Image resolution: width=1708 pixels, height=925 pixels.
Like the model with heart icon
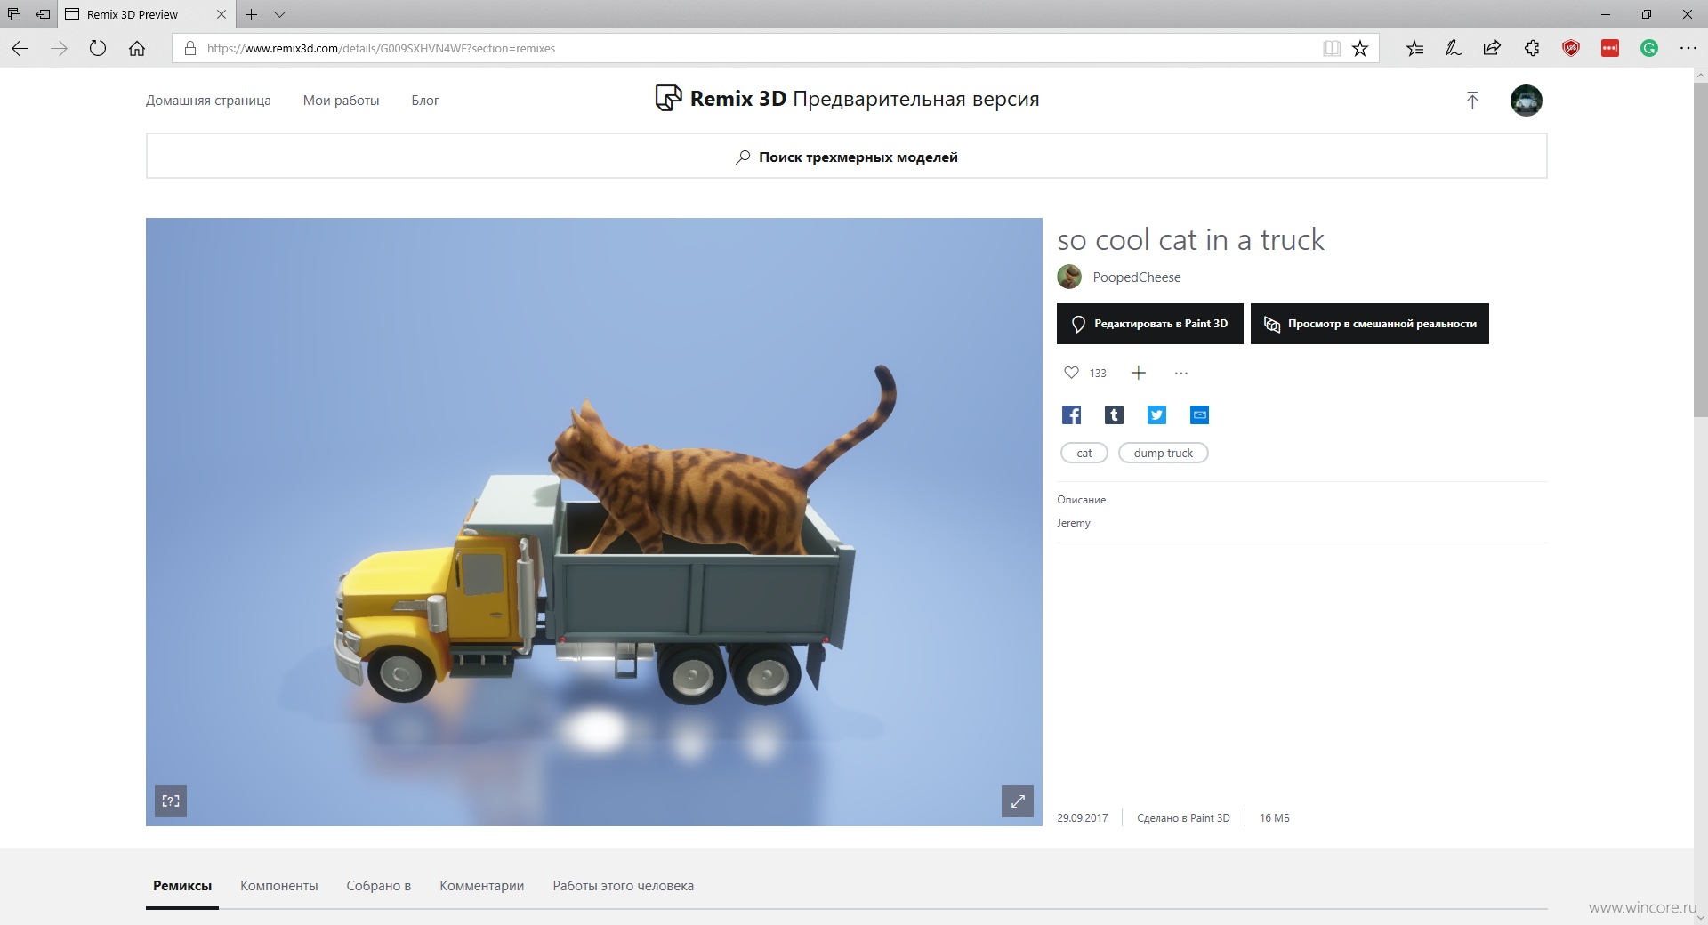(x=1071, y=373)
